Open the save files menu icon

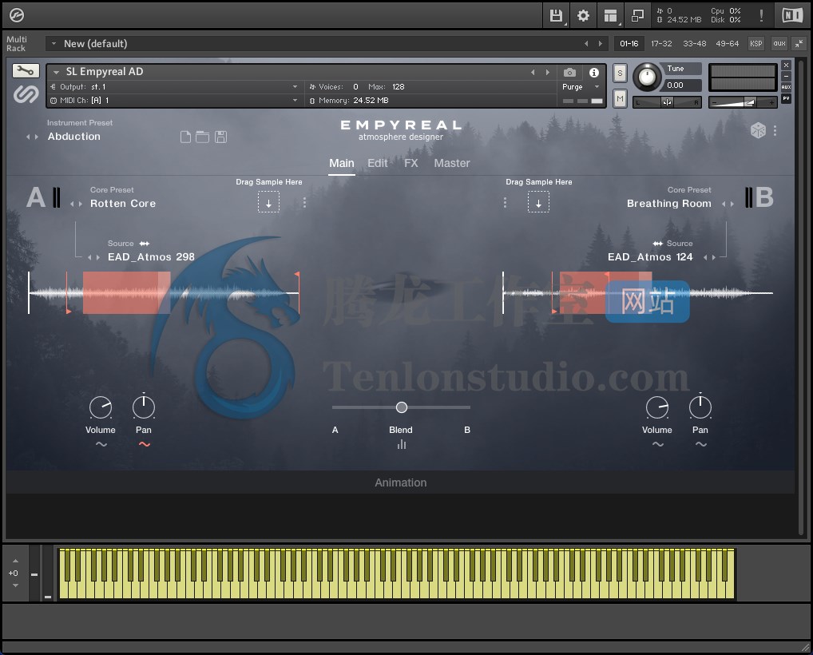click(556, 15)
